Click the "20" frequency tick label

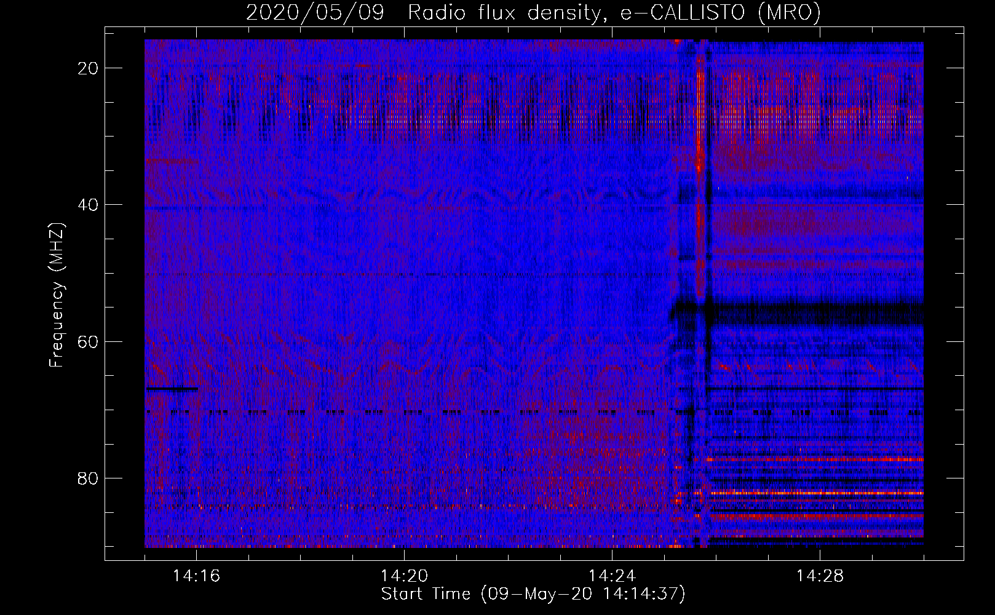[89, 68]
